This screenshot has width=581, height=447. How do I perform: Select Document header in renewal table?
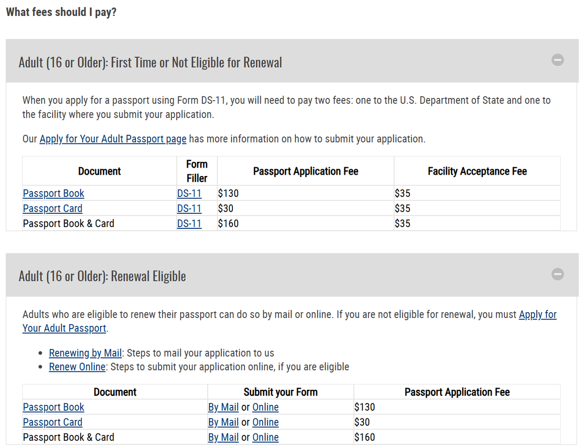[x=115, y=392]
